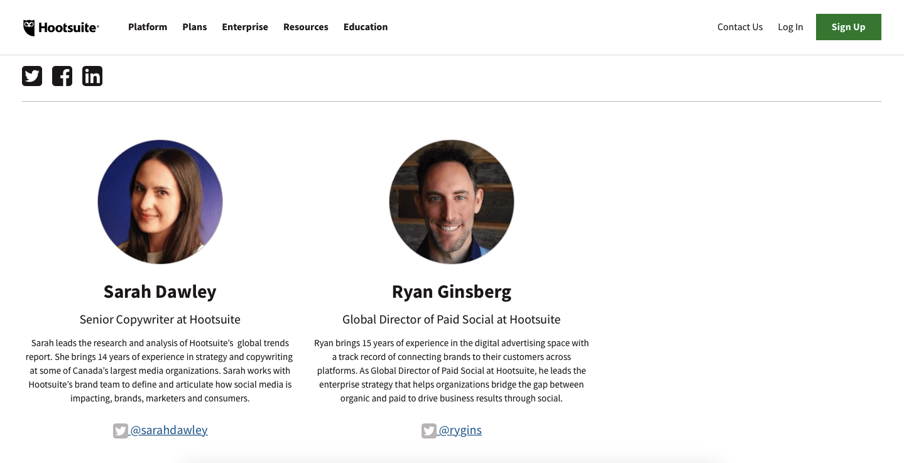
Task: Follow Sarah's @sarahdawley Twitter link
Action: coord(169,430)
